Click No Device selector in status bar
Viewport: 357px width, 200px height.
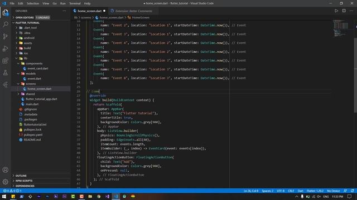pos(334,191)
